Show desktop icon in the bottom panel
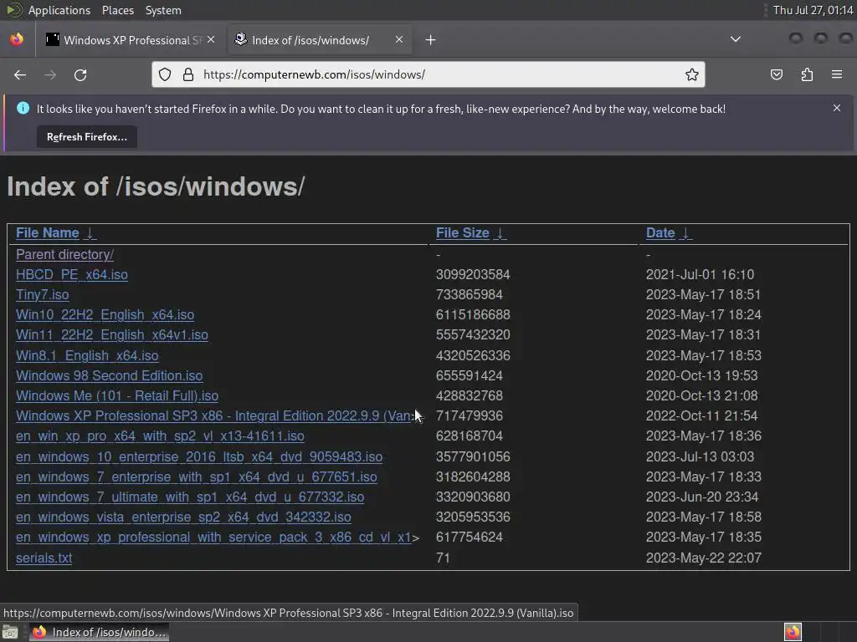Screen dimensions: 857x642 [x=10, y=633]
